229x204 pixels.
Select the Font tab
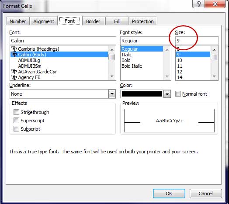(69, 21)
